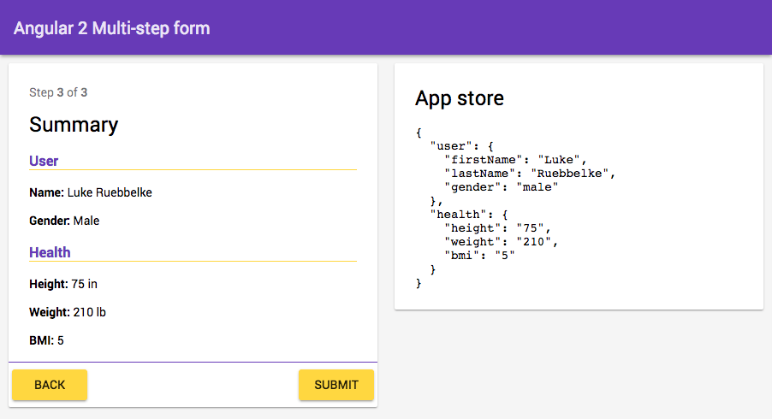Click the "weight": "210" JSON line
This screenshot has height=419, width=772.
click(x=502, y=242)
